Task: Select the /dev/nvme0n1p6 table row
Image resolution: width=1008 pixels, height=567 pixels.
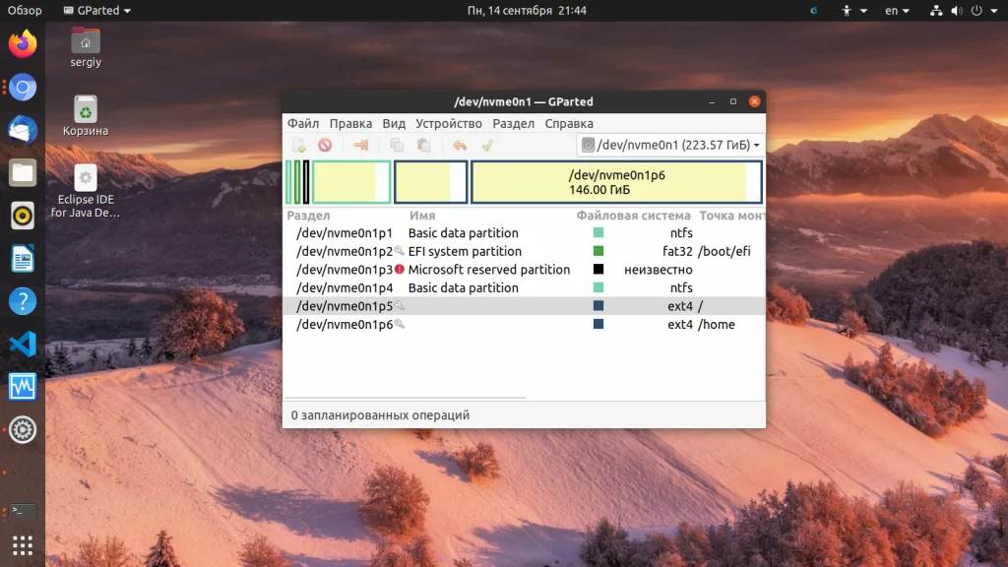Action: pos(524,325)
